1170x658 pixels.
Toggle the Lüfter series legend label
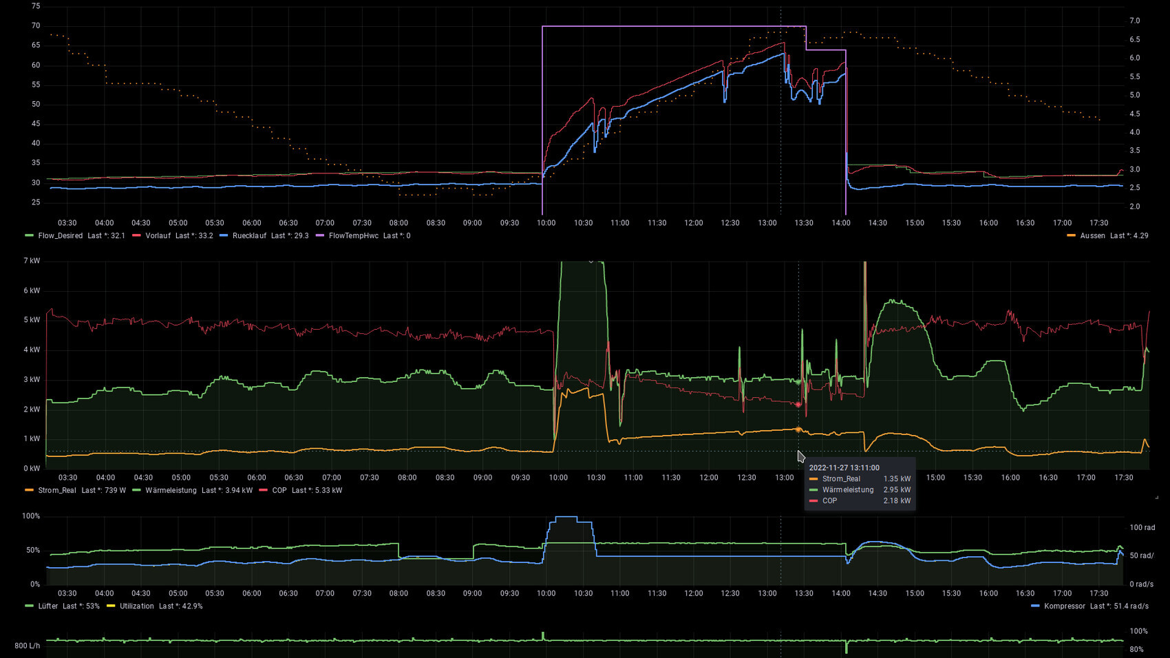[x=48, y=606]
